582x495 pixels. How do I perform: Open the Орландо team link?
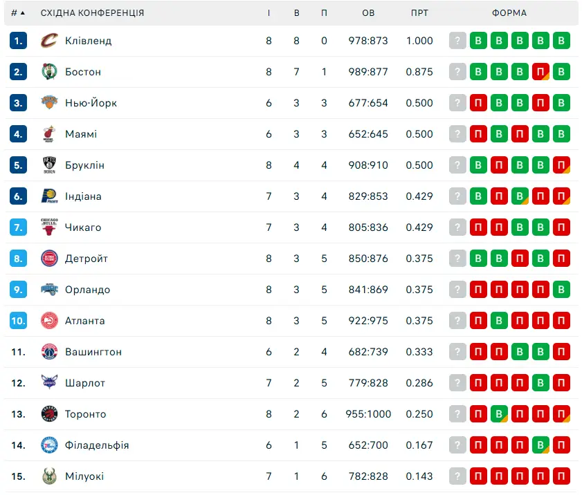pyautogui.click(x=88, y=290)
